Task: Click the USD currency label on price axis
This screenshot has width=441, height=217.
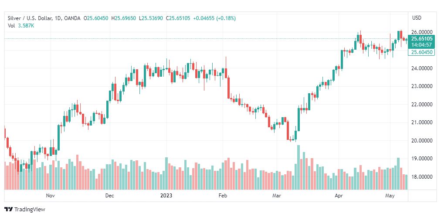Action: pos(417,18)
